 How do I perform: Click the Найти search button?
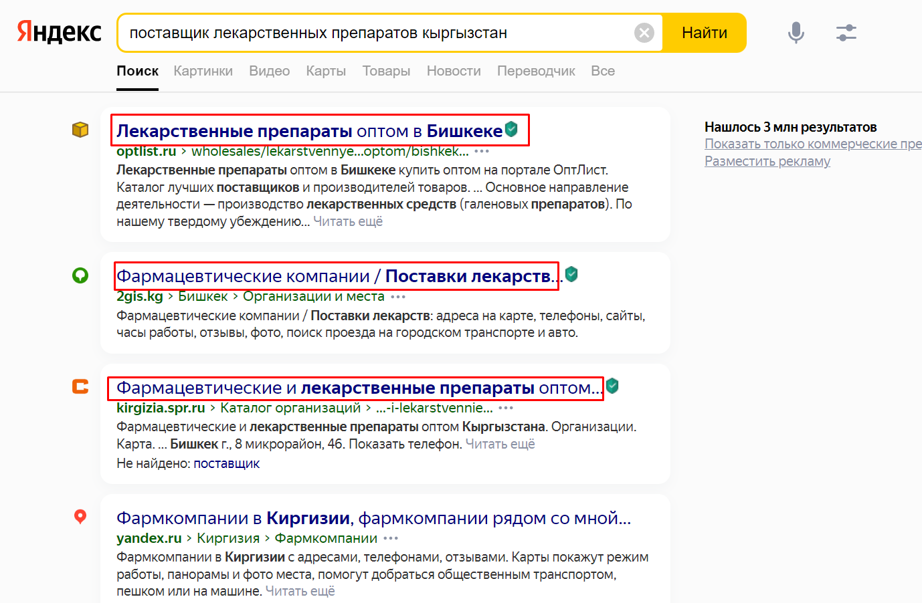pos(705,33)
